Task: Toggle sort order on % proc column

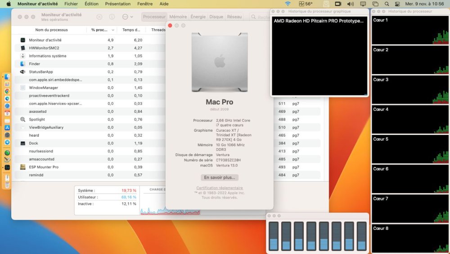Action: tap(103, 30)
